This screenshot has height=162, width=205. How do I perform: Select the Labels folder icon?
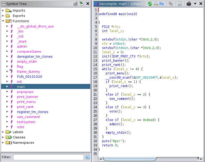pos(8,132)
